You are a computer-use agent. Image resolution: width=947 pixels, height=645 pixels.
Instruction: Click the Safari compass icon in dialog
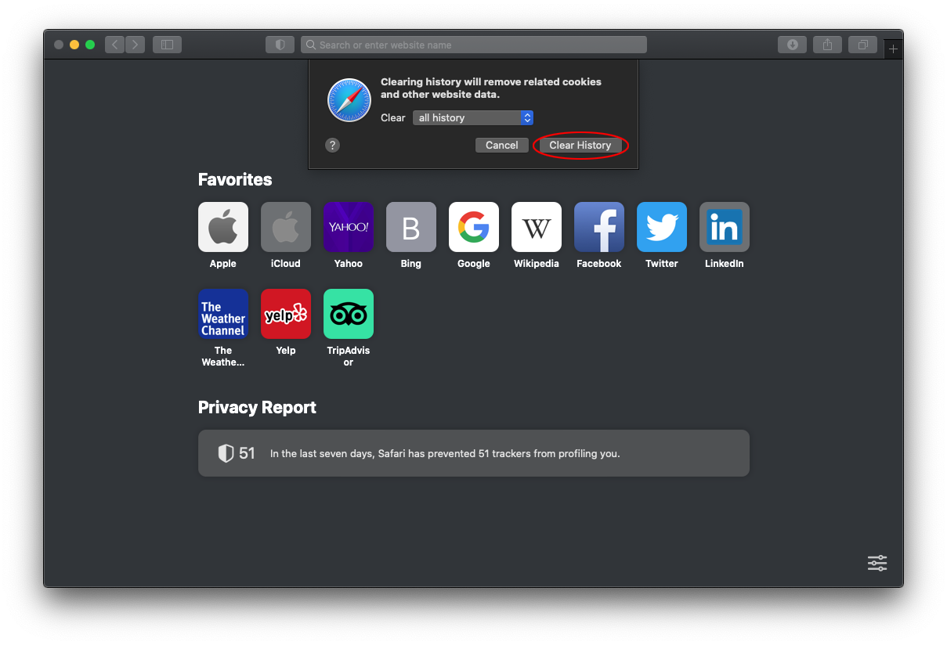point(349,100)
